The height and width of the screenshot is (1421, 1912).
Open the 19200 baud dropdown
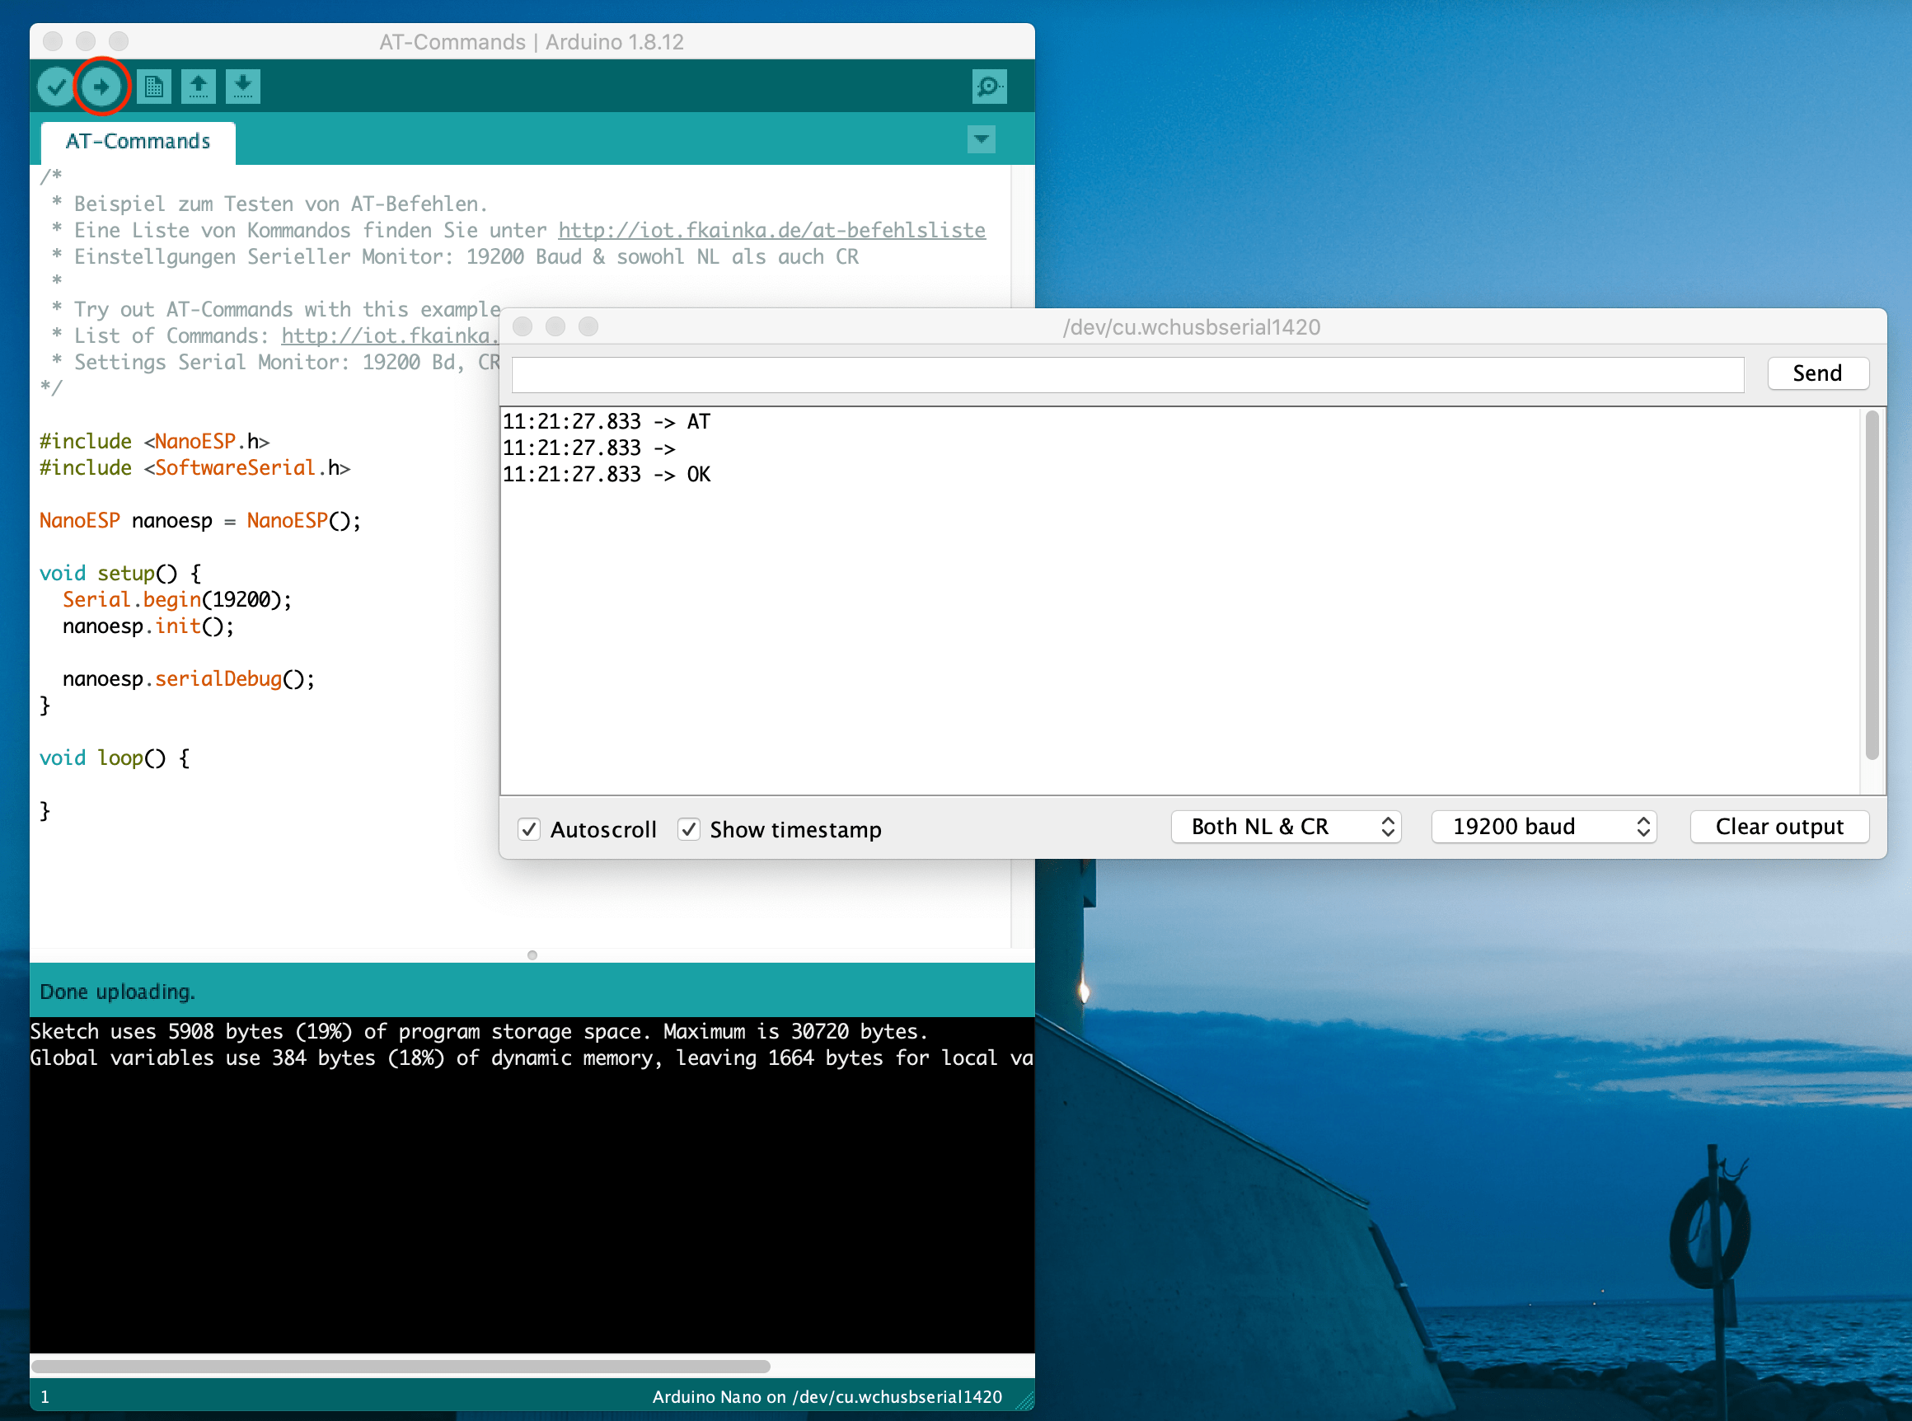[x=1544, y=827]
